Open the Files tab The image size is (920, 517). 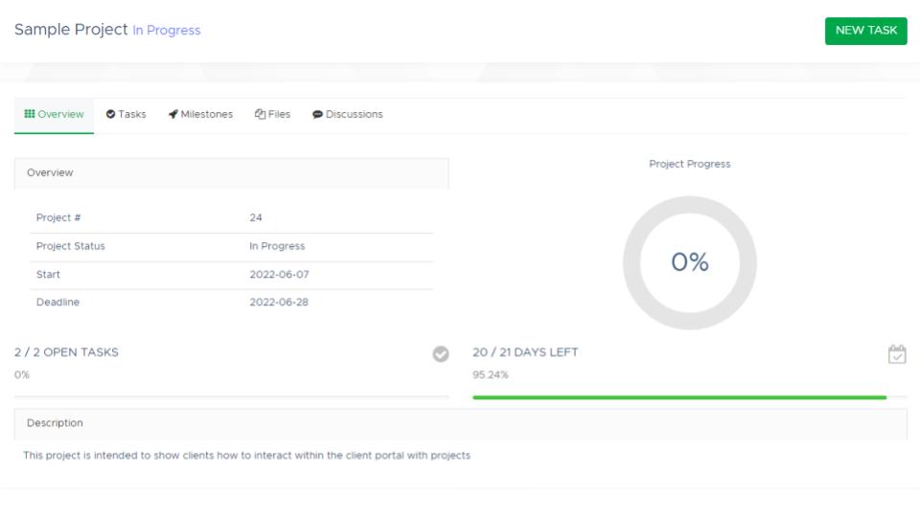[x=273, y=114]
